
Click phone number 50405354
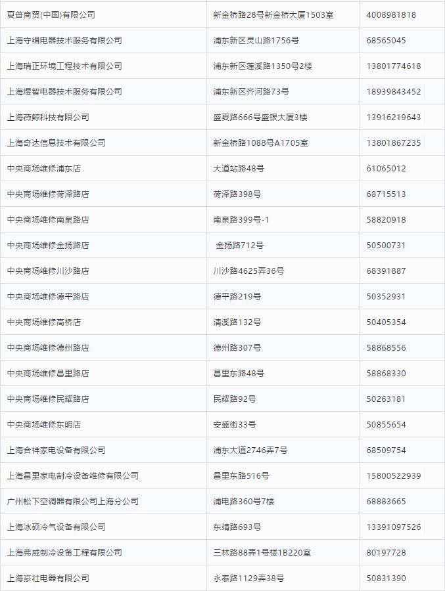point(386,322)
